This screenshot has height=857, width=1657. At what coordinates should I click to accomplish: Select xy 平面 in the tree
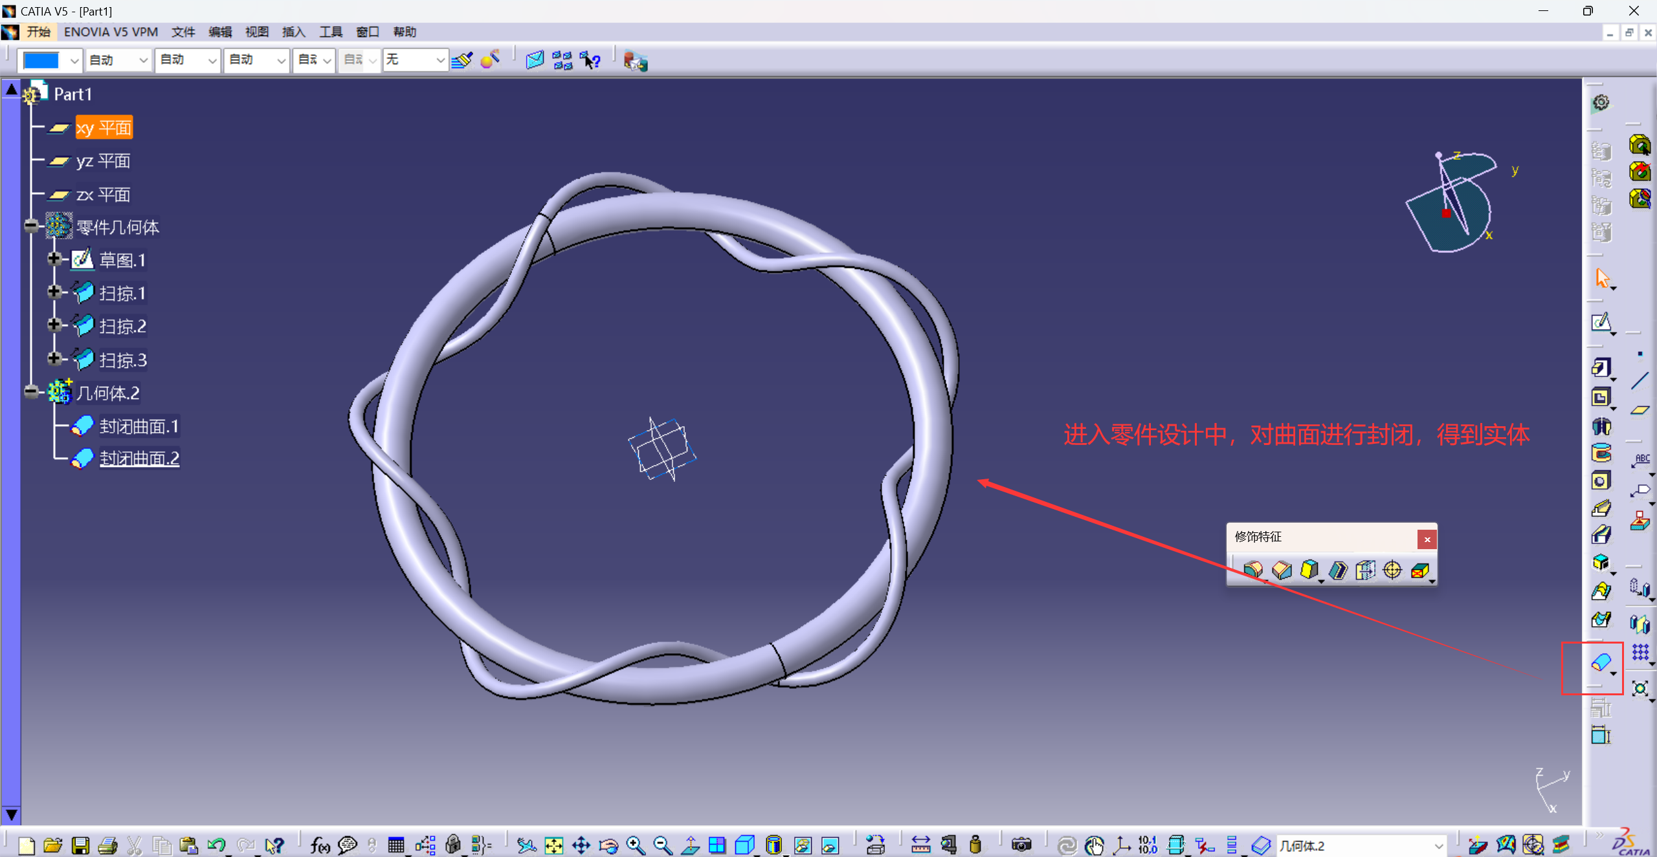tap(104, 127)
